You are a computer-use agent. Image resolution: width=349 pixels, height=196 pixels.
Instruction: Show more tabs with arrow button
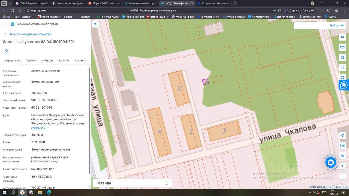pyautogui.click(x=87, y=61)
